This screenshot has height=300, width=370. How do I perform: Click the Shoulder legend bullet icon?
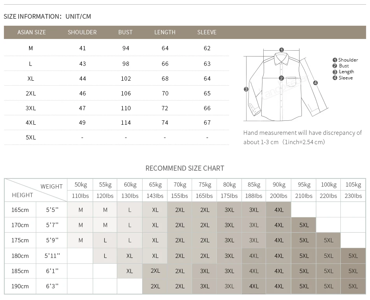[x=335, y=60]
